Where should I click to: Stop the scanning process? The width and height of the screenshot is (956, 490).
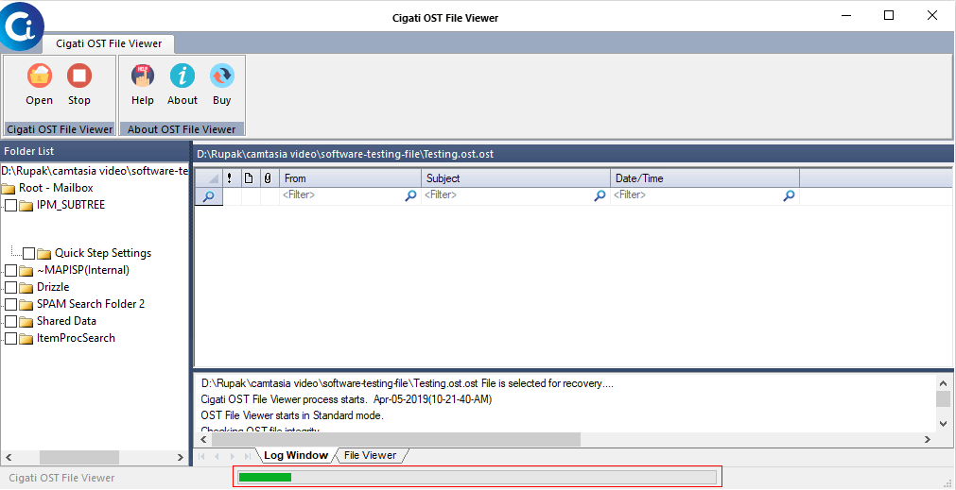[x=79, y=76]
